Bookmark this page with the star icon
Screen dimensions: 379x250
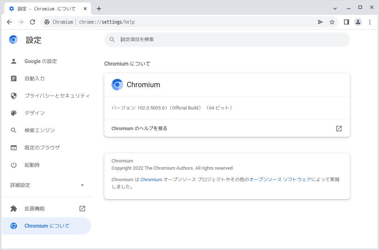pyautogui.click(x=332, y=22)
